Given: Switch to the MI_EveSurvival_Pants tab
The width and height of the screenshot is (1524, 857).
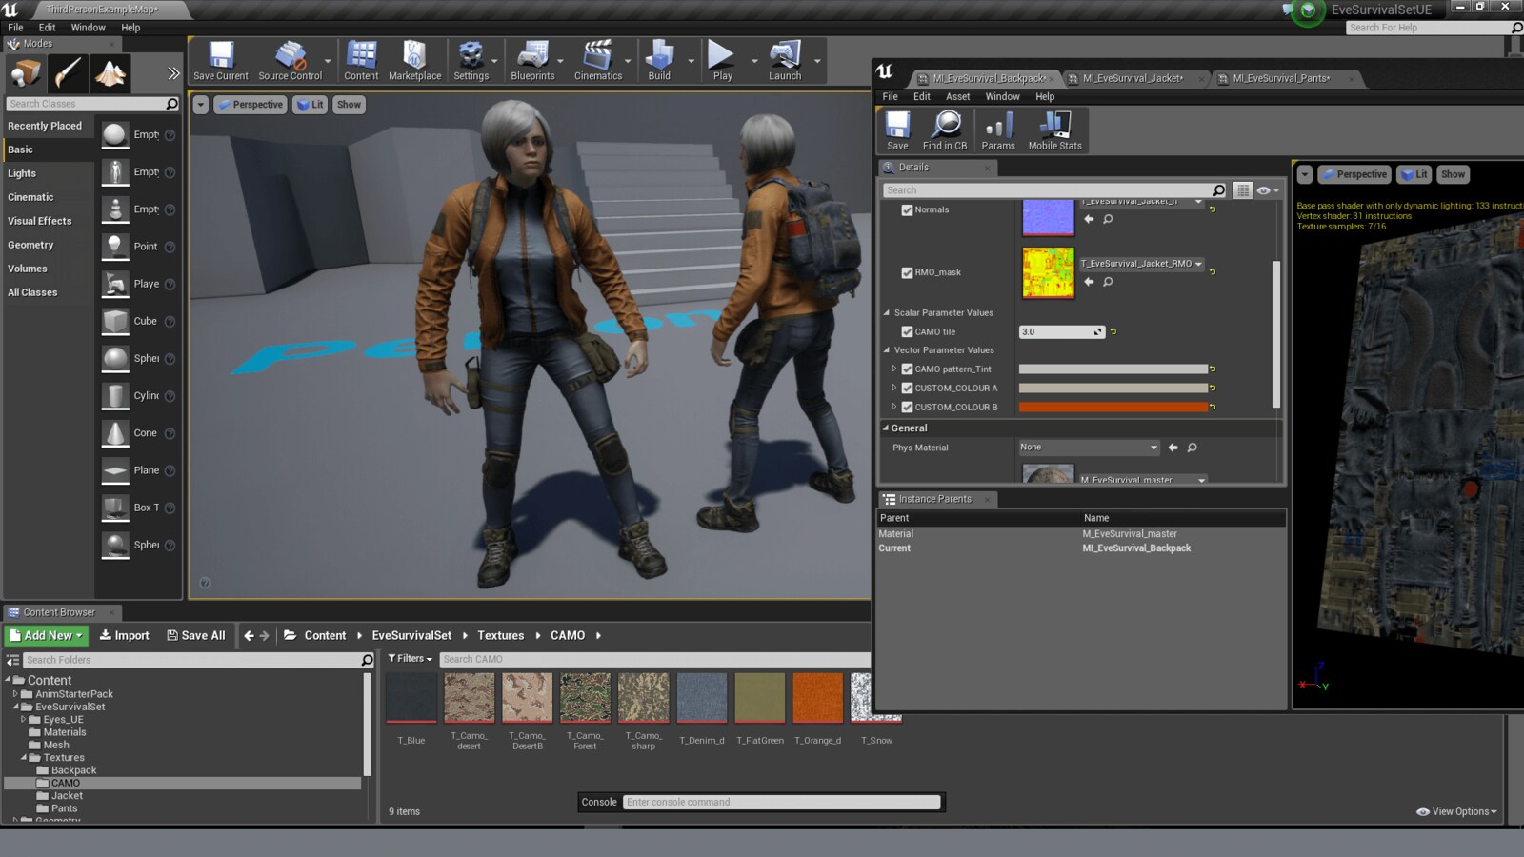Looking at the screenshot, I should (x=1281, y=79).
